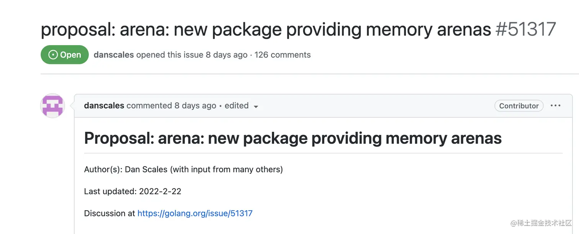This screenshot has height=234, width=579.
Task: Click the circle-dot icon in Open badge
Action: click(53, 55)
